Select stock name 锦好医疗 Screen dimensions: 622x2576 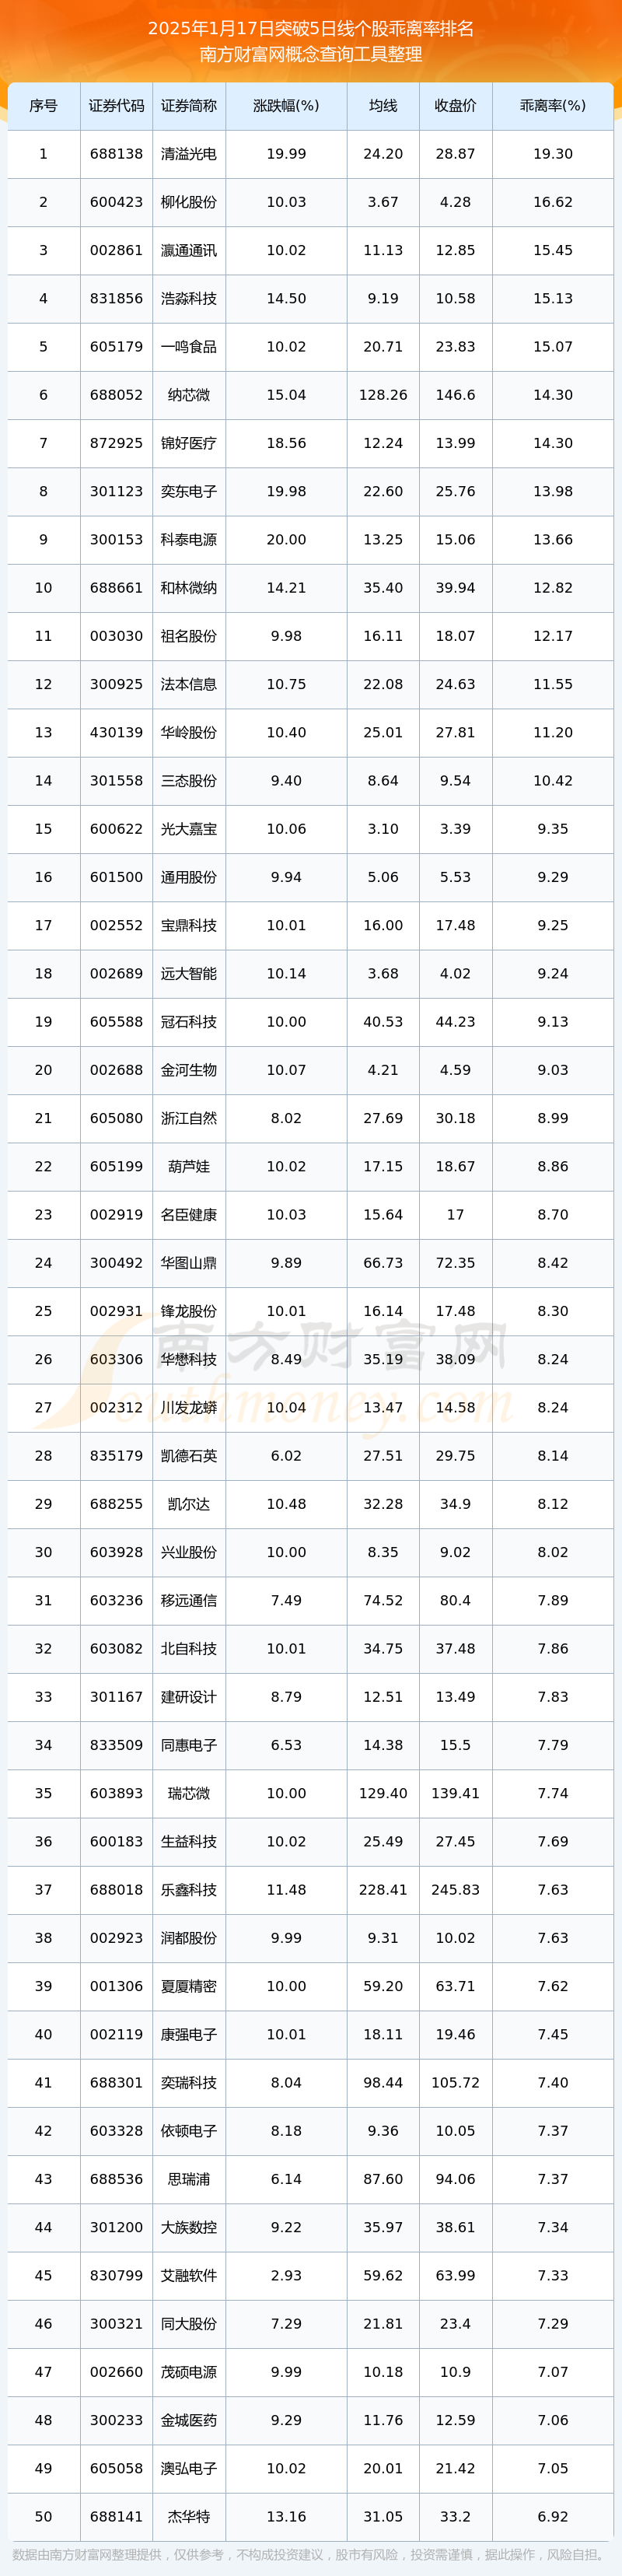[189, 443]
